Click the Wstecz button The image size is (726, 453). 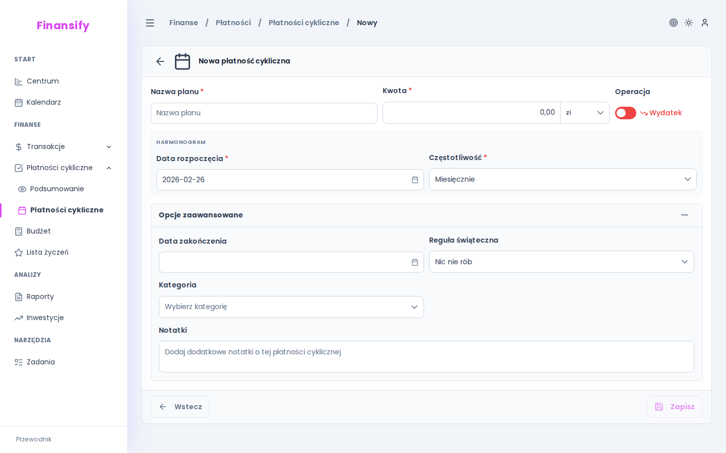click(180, 407)
